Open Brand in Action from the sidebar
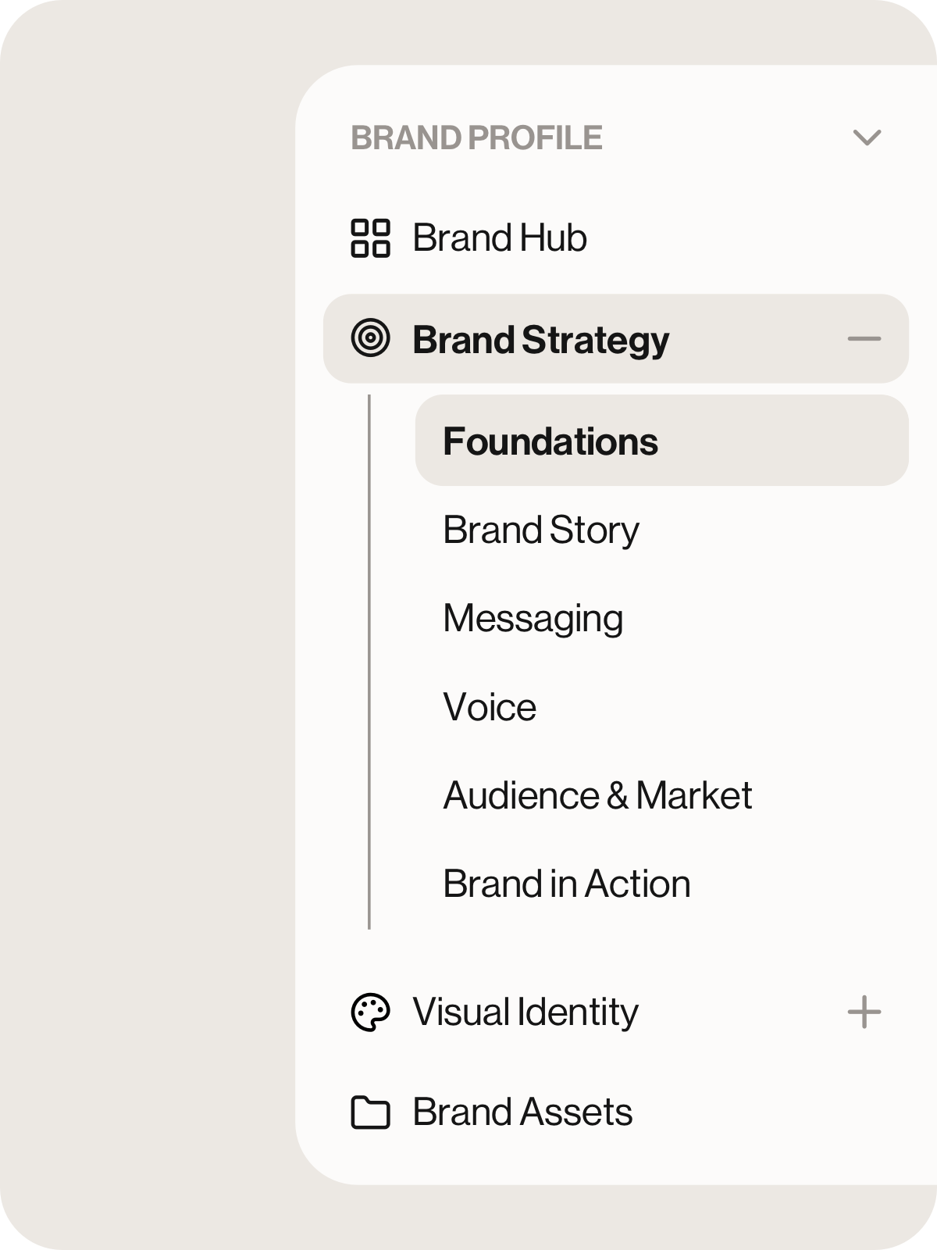 point(566,884)
